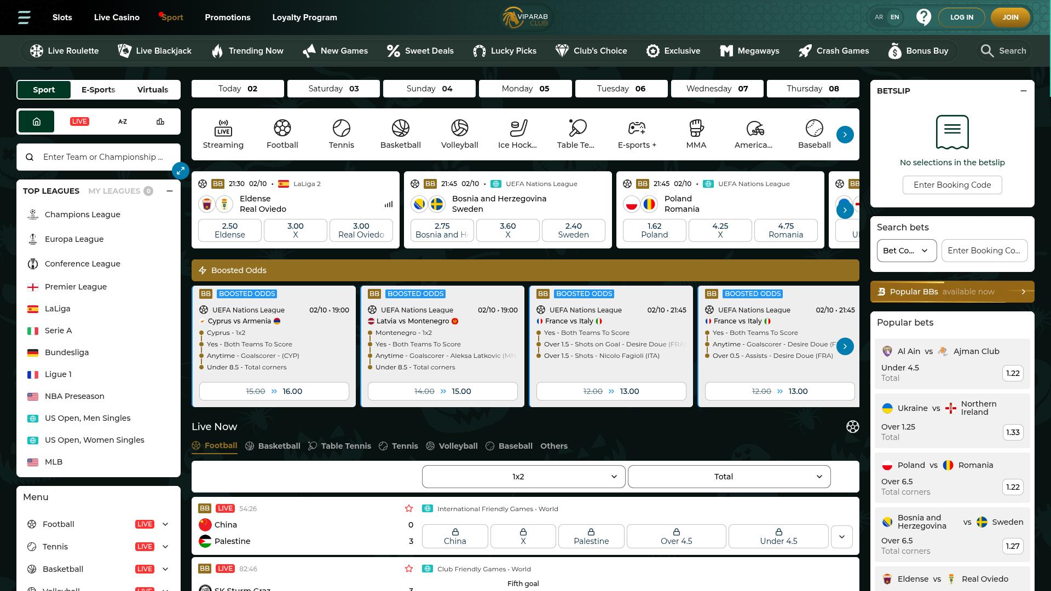This screenshot has height=591, width=1051.
Task: Collapse the Top Leagues panel
Action: [x=170, y=191]
